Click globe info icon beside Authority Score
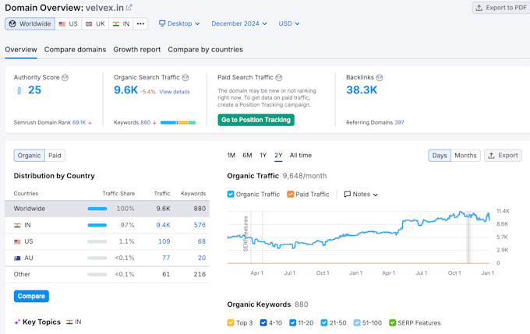Screen dimensions: 530x334 click(65, 78)
